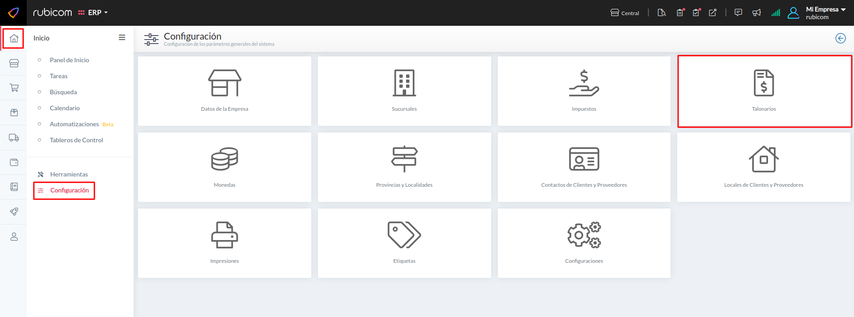The image size is (854, 317).
Task: Click the document search icon in top bar
Action: point(662,13)
